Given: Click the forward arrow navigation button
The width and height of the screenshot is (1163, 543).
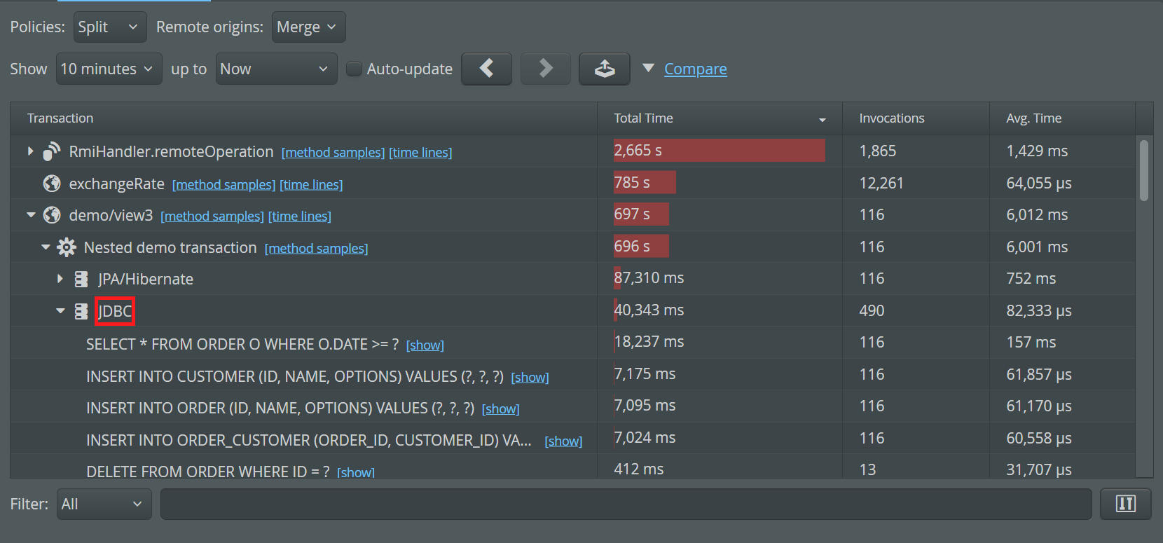Looking at the screenshot, I should [545, 69].
